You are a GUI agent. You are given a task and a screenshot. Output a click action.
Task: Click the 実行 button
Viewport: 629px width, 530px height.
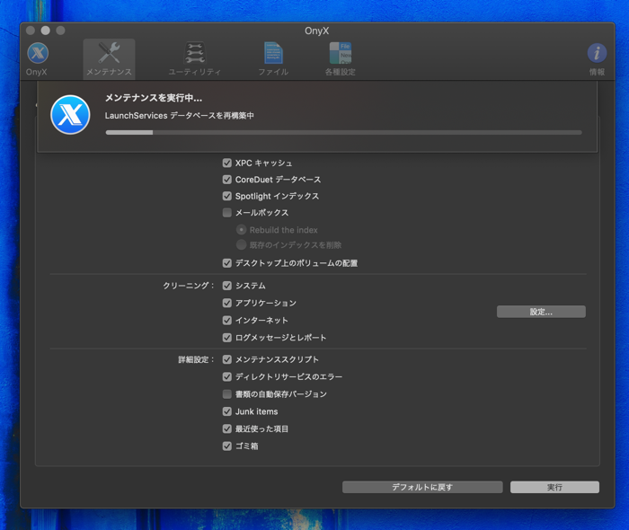tap(554, 487)
